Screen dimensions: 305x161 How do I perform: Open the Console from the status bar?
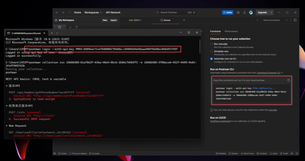pyautogui.click(x=94, y=153)
